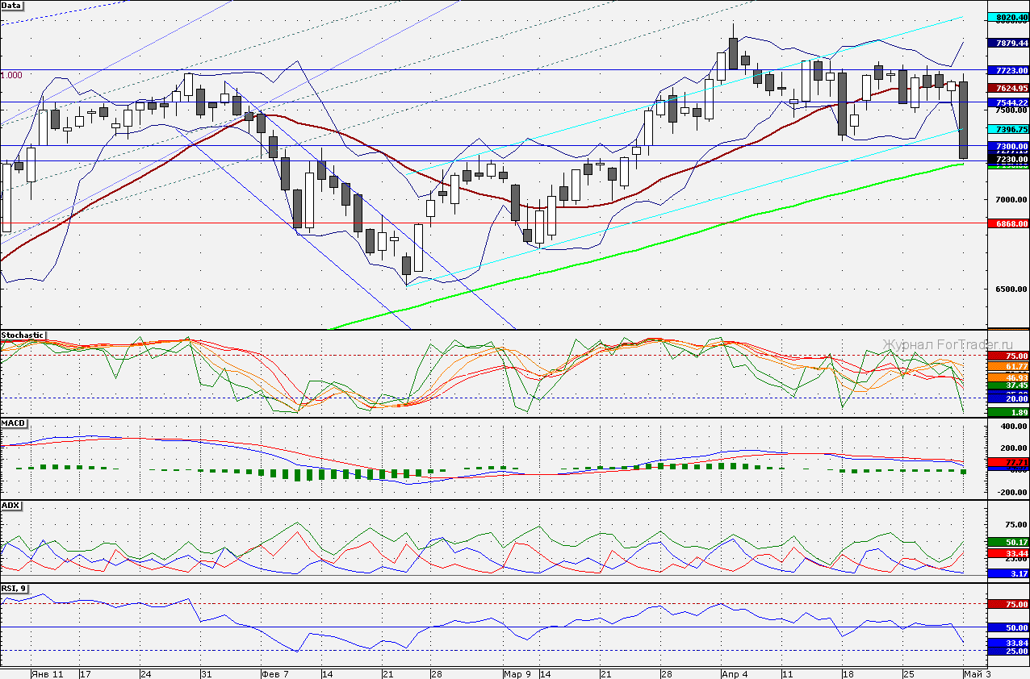Click the 6500.00 axis value

(1011, 290)
